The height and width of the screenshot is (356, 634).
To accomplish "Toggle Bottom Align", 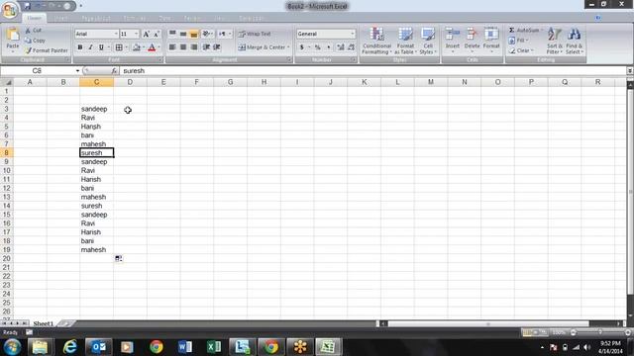I will (194, 34).
